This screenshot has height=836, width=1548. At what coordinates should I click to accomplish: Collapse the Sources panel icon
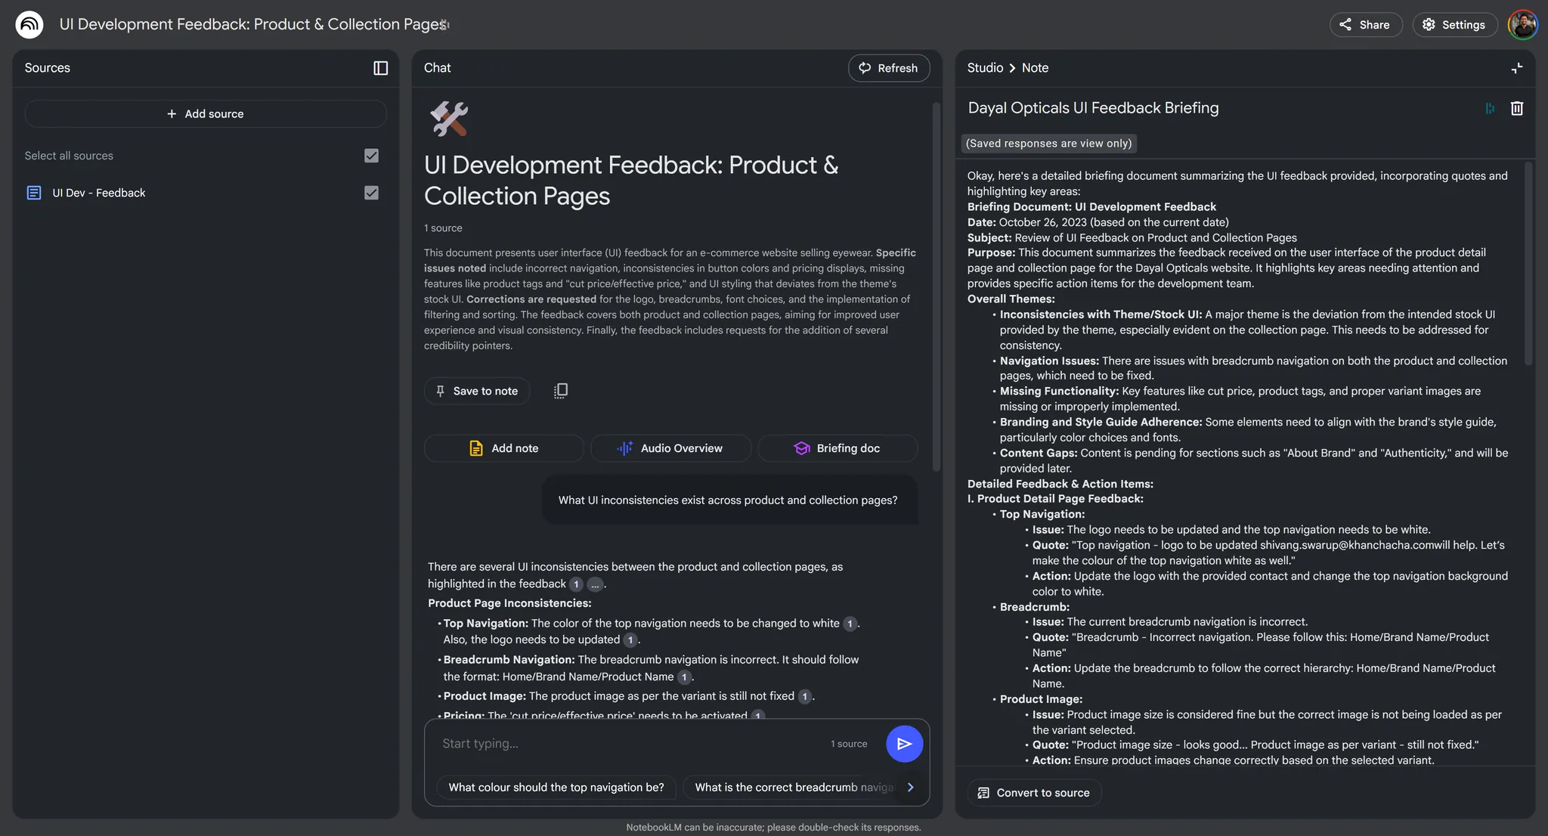[380, 68]
